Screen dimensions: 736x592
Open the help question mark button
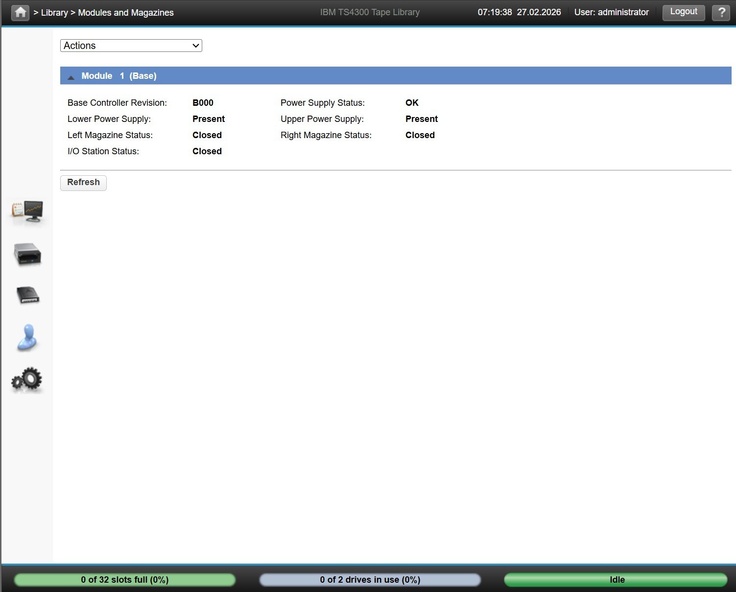click(721, 13)
